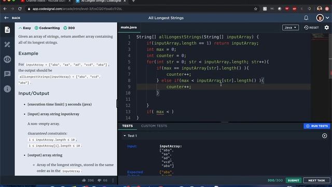Click the panel divider collapse handle
The image size is (332, 187).
click(117, 104)
